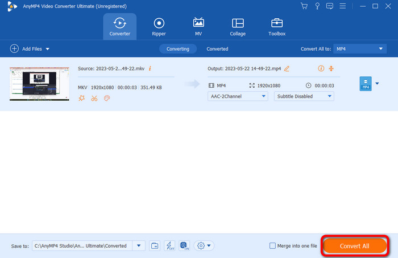Show output media info icon
Viewport: 398px width, 258px height.
tap(321, 68)
